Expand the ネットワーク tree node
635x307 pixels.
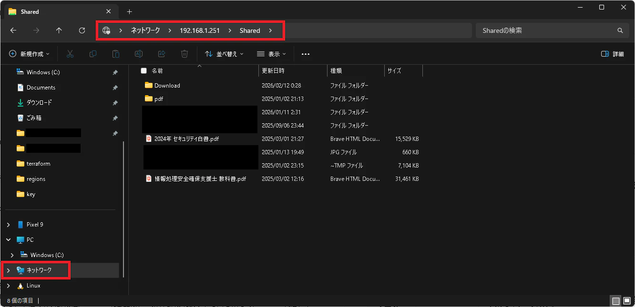[8, 270]
